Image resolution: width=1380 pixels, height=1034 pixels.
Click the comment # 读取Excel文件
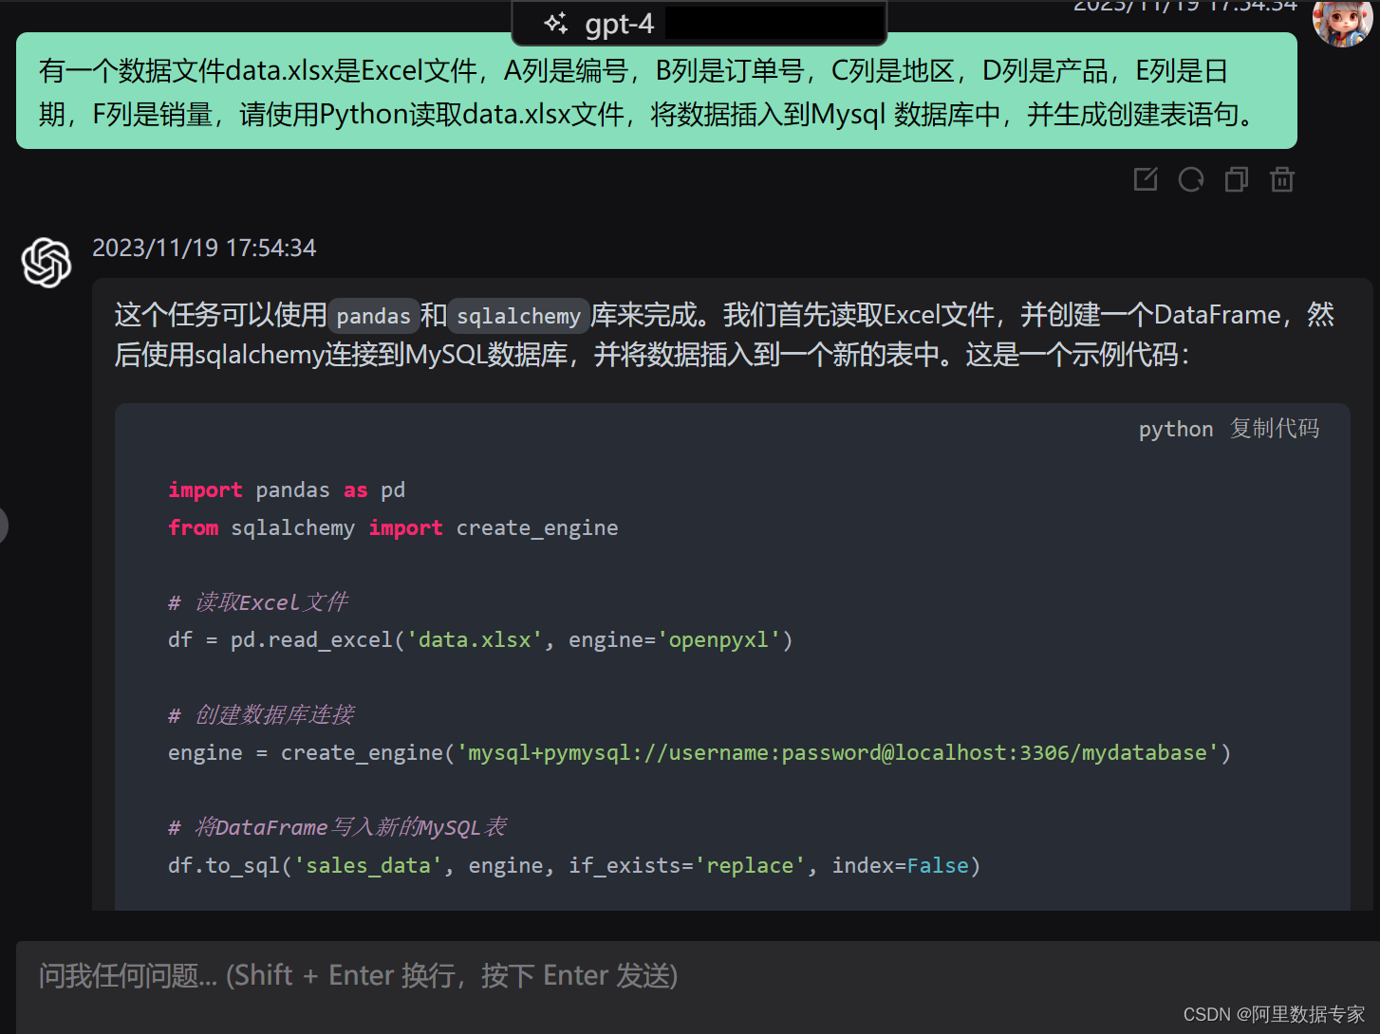[x=258, y=602]
